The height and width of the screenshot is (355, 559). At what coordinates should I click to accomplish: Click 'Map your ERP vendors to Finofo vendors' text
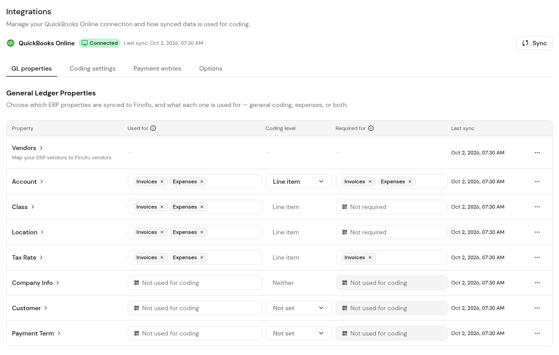tap(62, 158)
